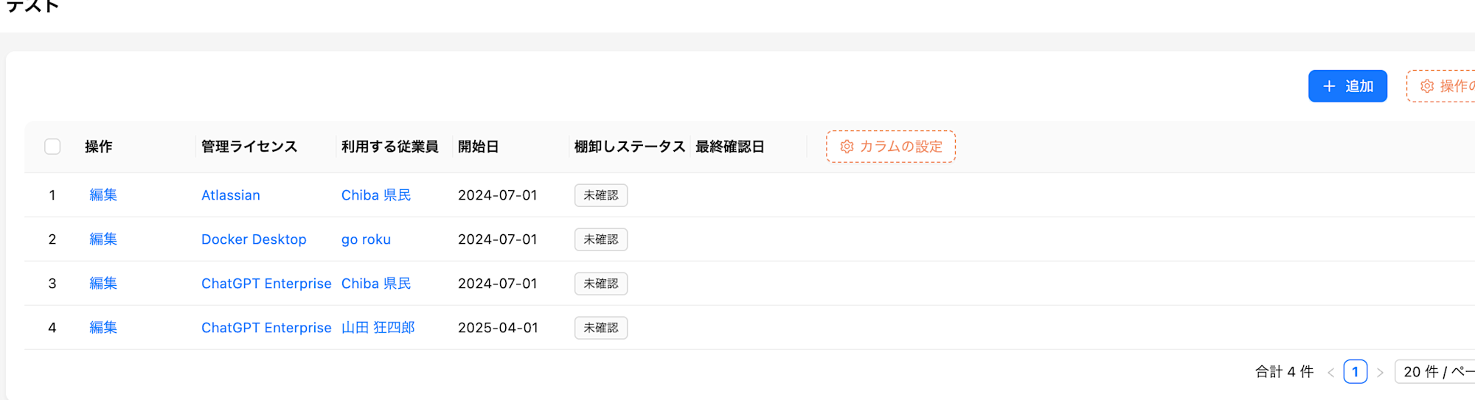Screen dimensions: 1475x400
Task: Open the 20 件 per page dropdown
Action: (x=1435, y=372)
